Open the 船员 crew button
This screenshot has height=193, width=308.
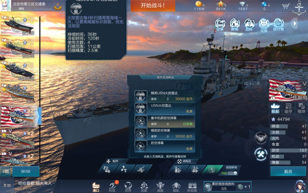(288, 171)
